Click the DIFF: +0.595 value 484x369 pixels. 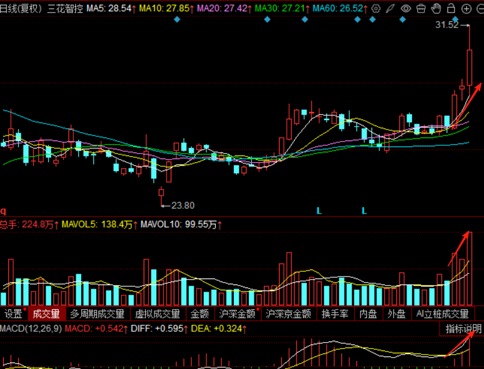tap(159, 329)
